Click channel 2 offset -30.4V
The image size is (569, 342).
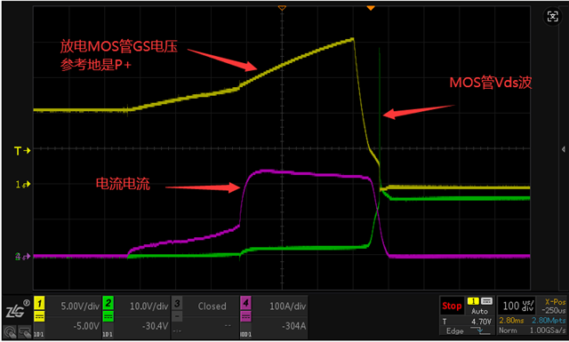155,326
